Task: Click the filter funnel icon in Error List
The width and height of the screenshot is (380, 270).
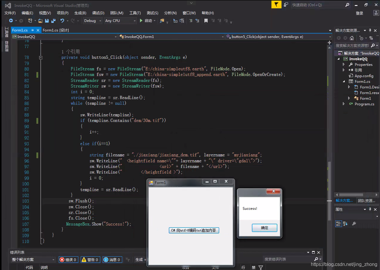Action: pos(261,268)
